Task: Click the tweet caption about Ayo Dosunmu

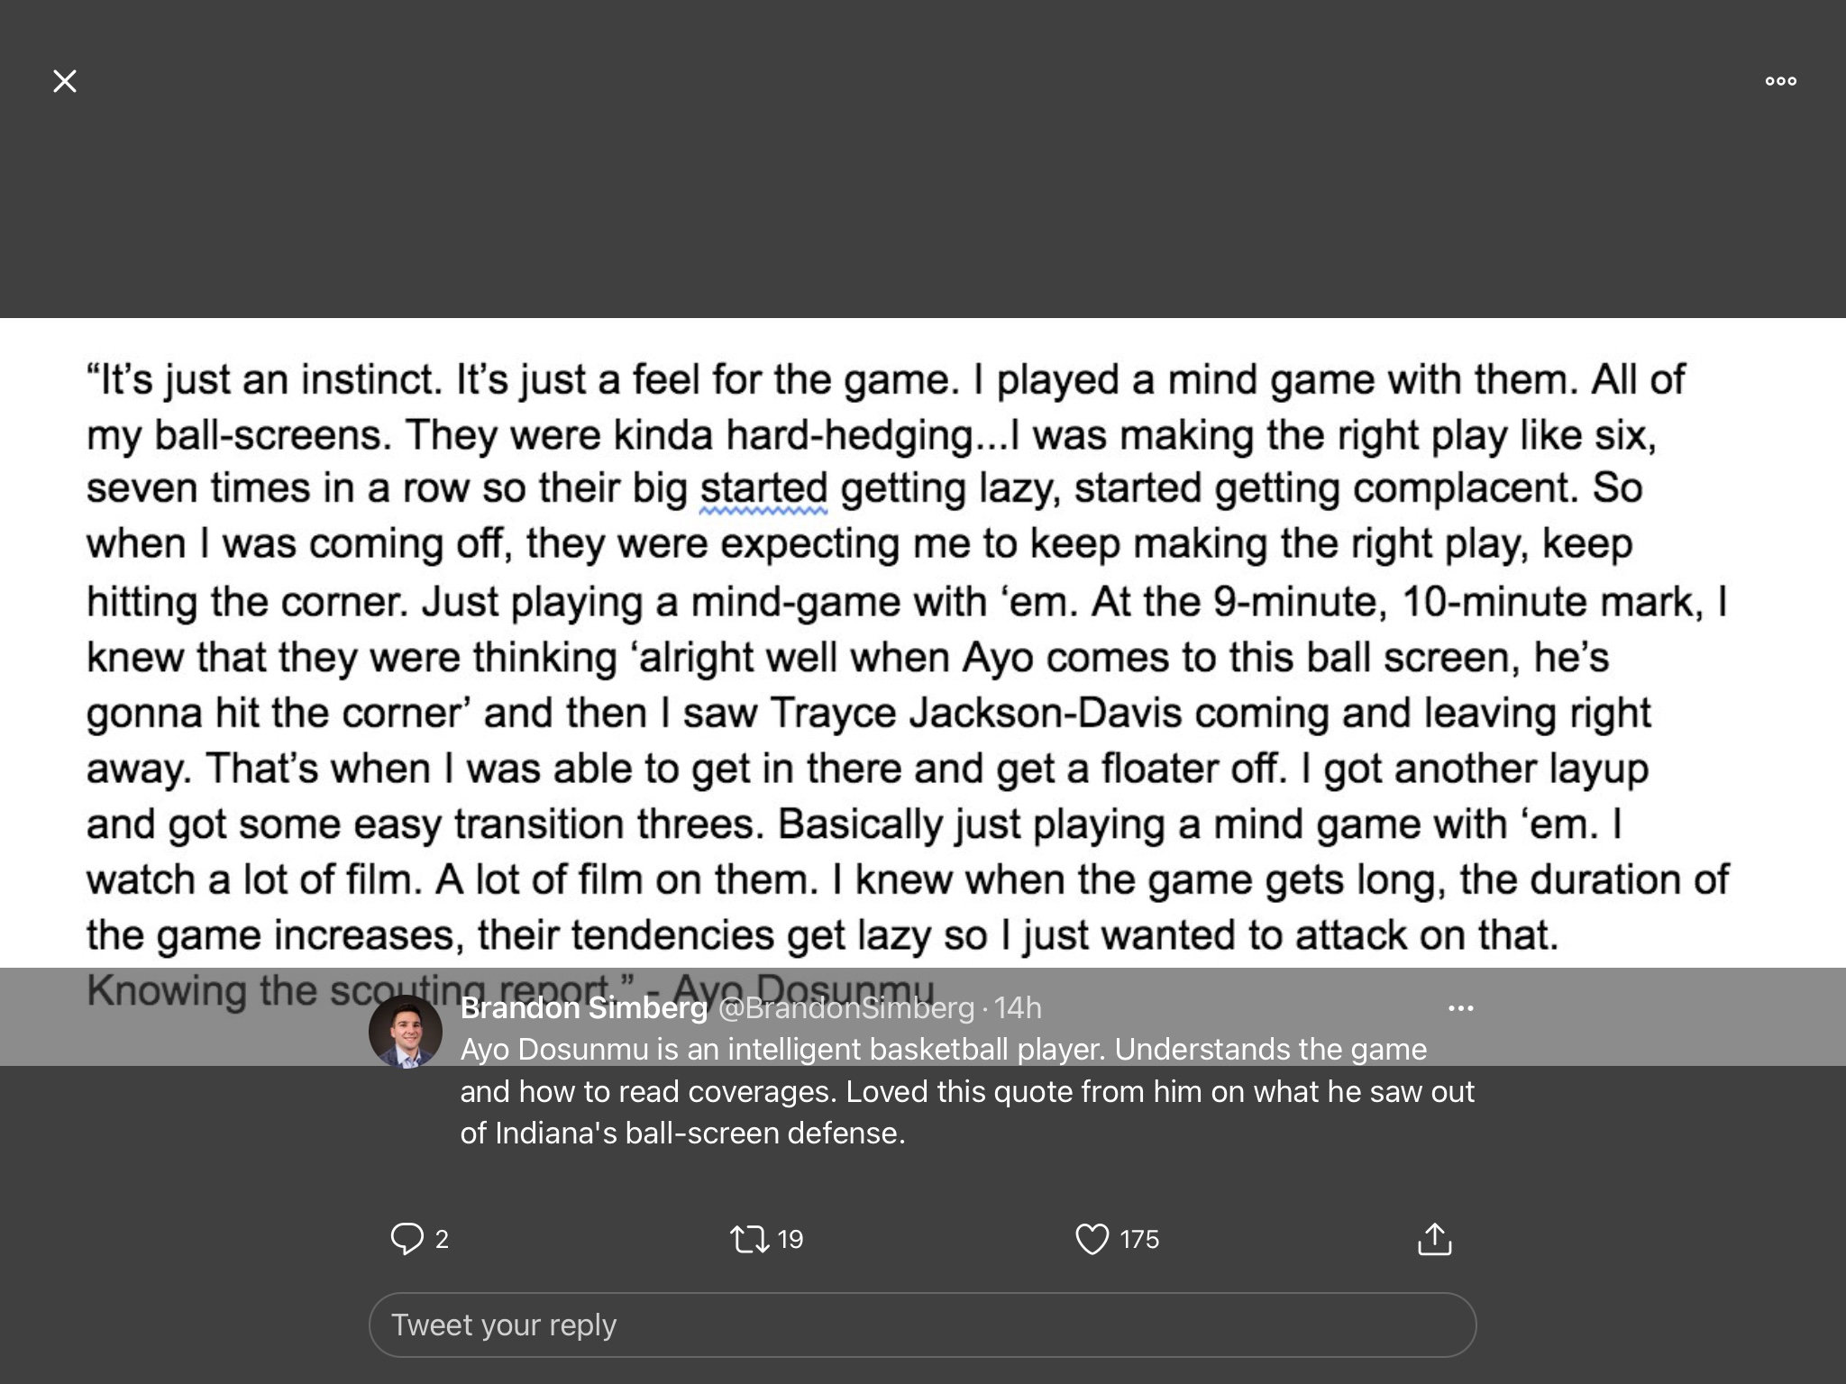Action: point(966,1091)
